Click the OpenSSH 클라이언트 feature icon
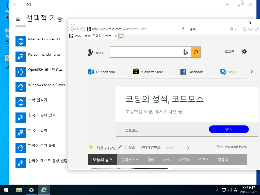Viewport: 260px width, 195px height. pyautogui.click(x=21, y=72)
